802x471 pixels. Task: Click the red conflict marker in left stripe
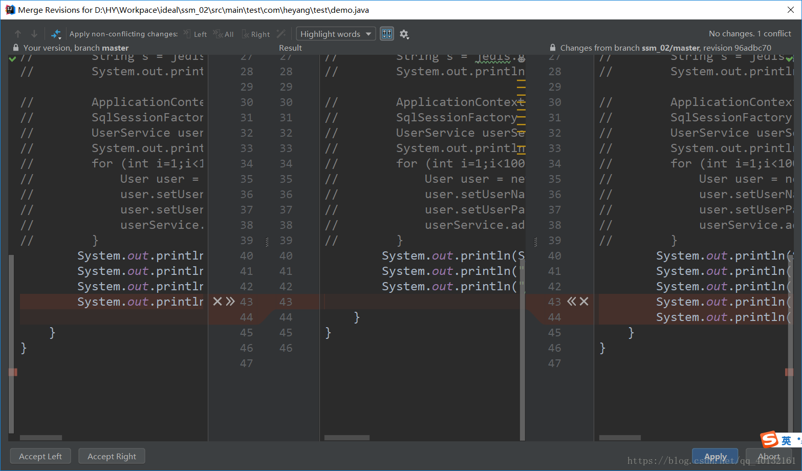[x=13, y=372]
